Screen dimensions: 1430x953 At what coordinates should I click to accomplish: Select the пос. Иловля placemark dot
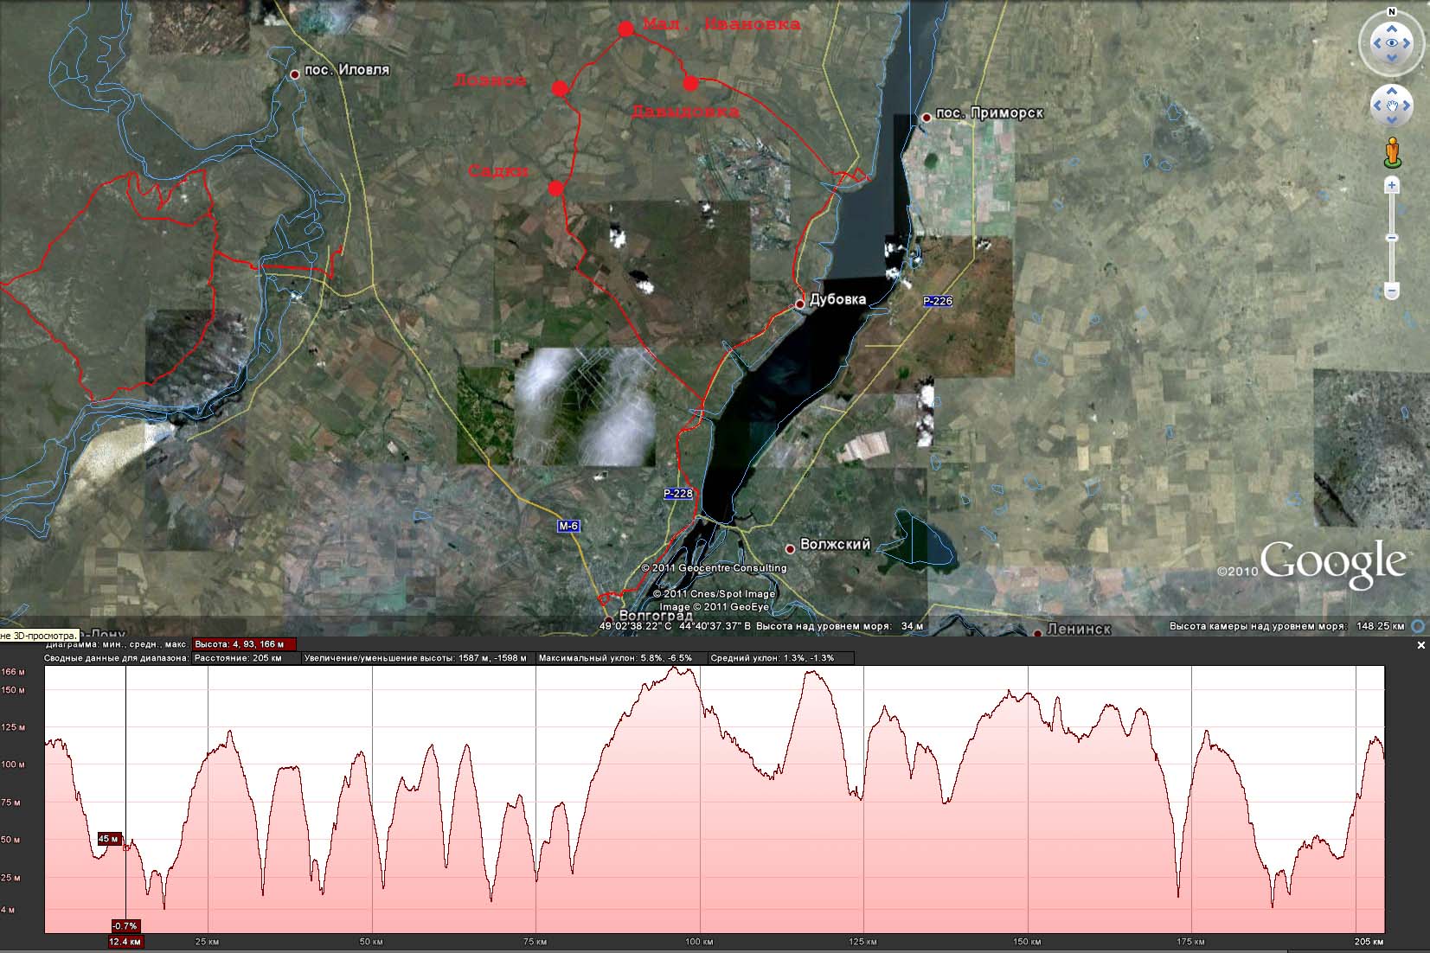click(x=295, y=74)
